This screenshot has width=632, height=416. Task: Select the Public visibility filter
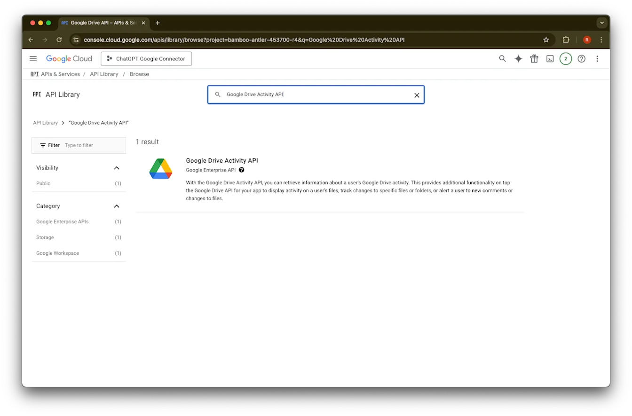(x=79, y=183)
